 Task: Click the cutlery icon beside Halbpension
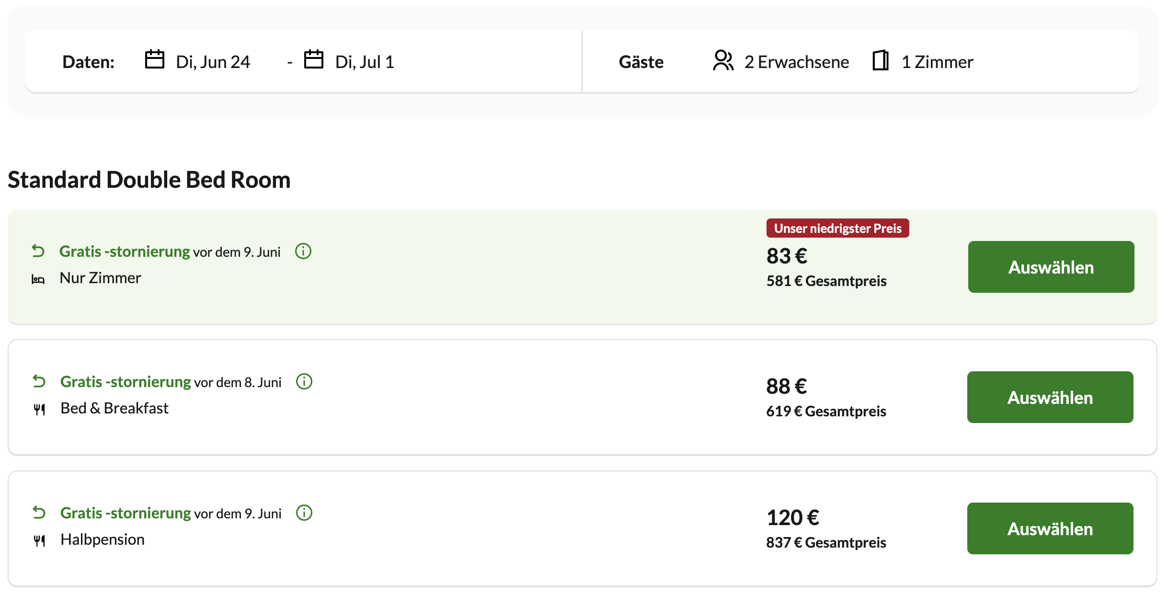39,540
